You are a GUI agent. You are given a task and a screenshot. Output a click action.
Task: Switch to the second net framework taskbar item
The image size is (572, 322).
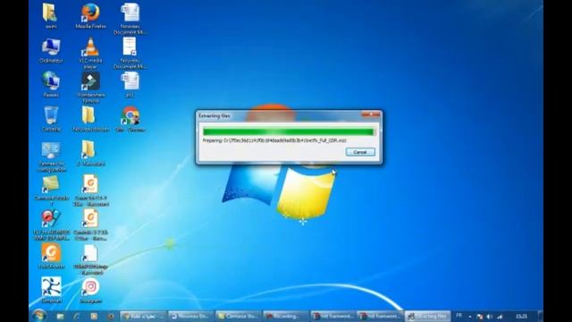(x=380, y=316)
